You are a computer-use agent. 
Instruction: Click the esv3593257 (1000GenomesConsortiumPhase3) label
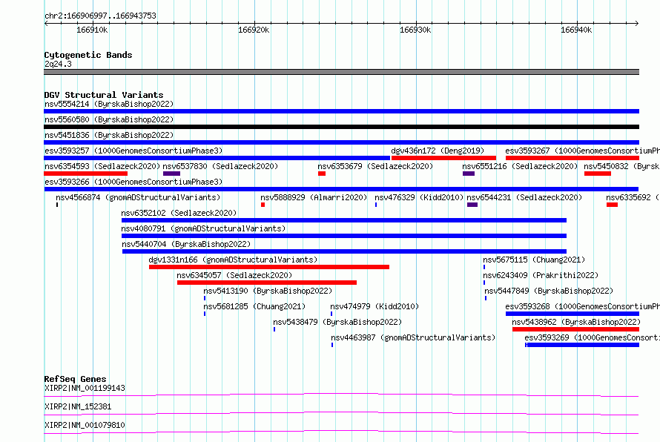click(x=133, y=151)
